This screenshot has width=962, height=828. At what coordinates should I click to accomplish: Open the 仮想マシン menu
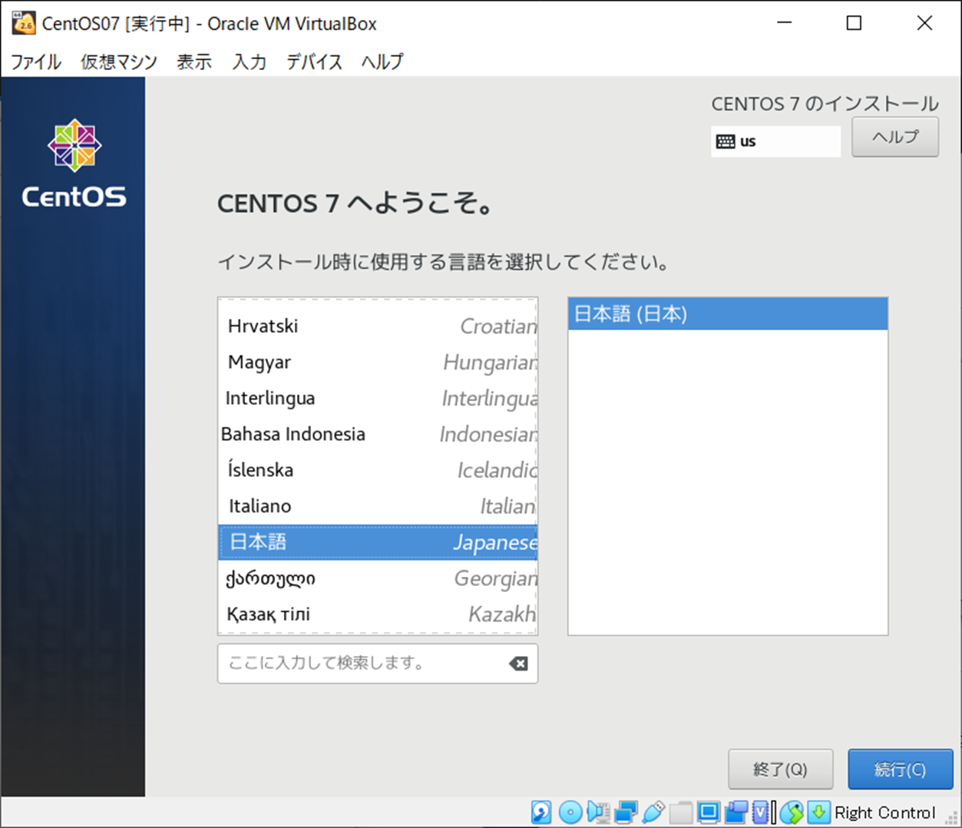(119, 61)
